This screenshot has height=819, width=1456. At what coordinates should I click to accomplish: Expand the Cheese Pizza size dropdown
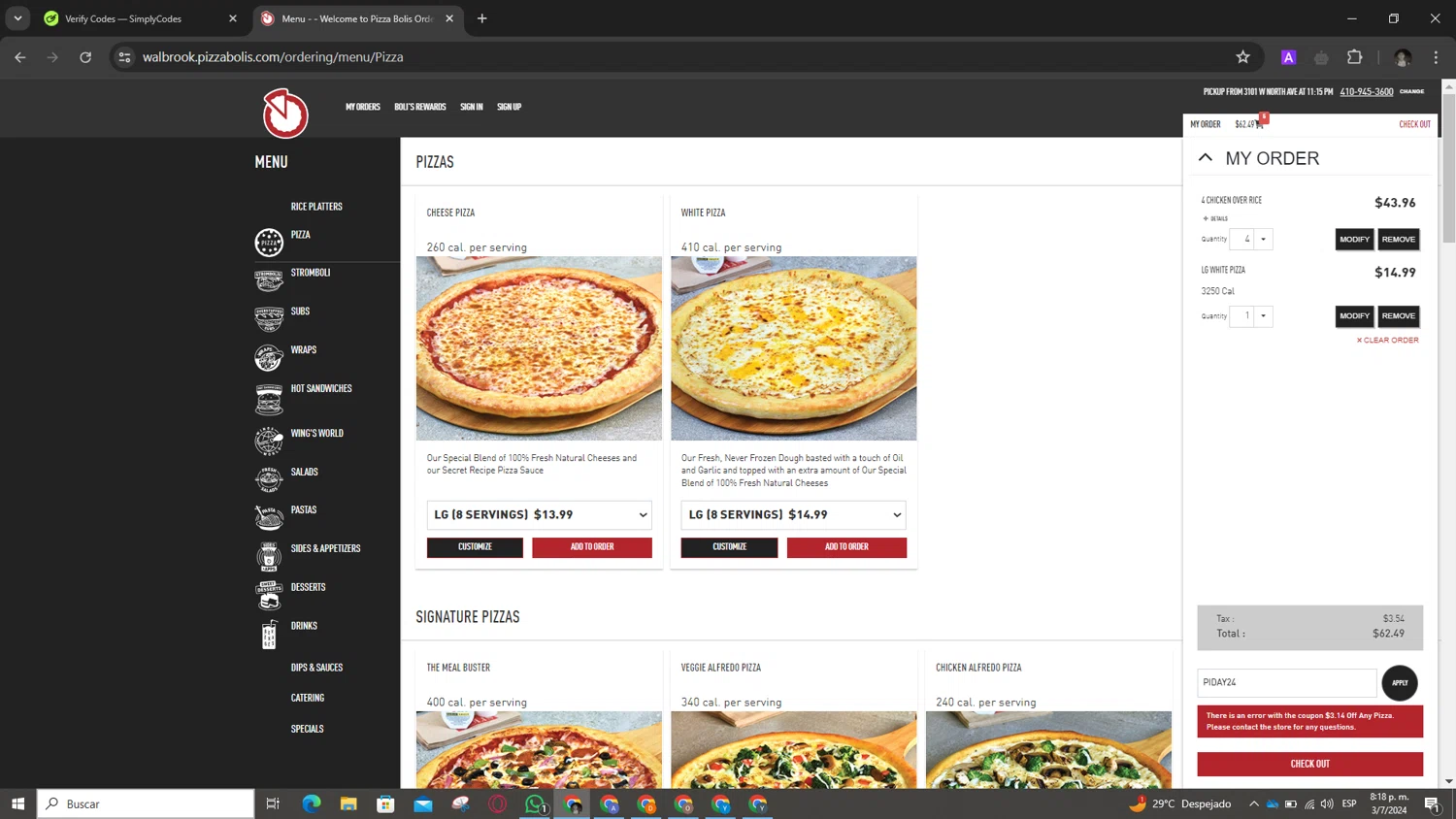[539, 515]
